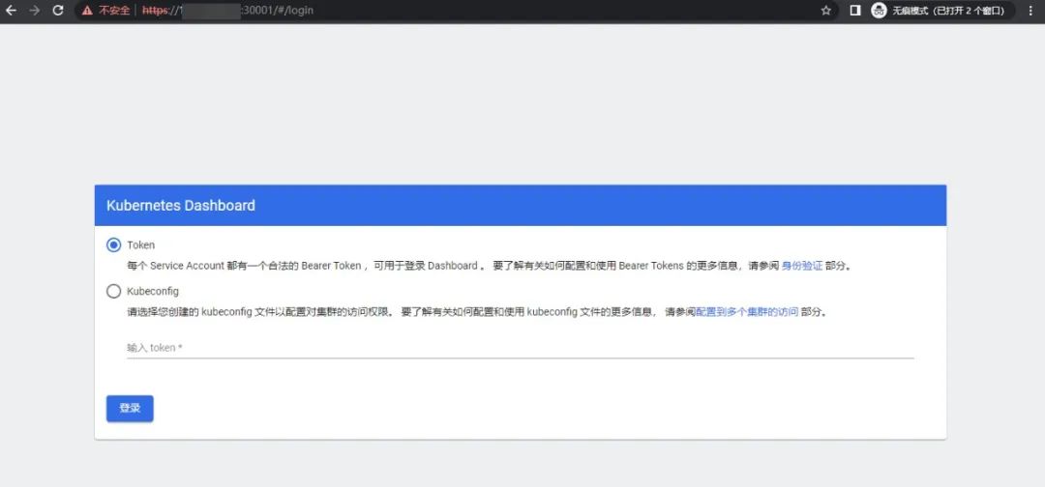Image resolution: width=1045 pixels, height=487 pixels.
Task: Select the Kubeconfig radio button
Action: point(114,291)
